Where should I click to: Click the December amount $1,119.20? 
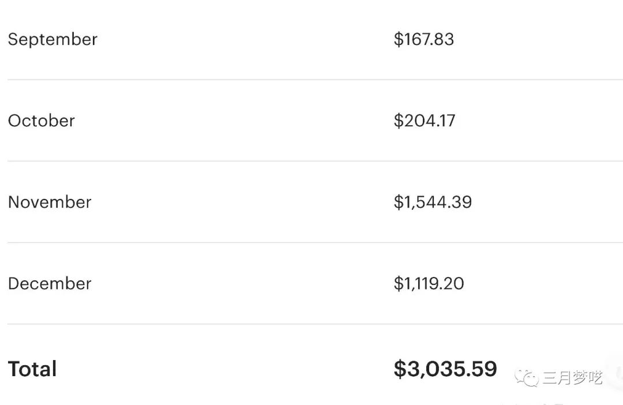(x=429, y=283)
